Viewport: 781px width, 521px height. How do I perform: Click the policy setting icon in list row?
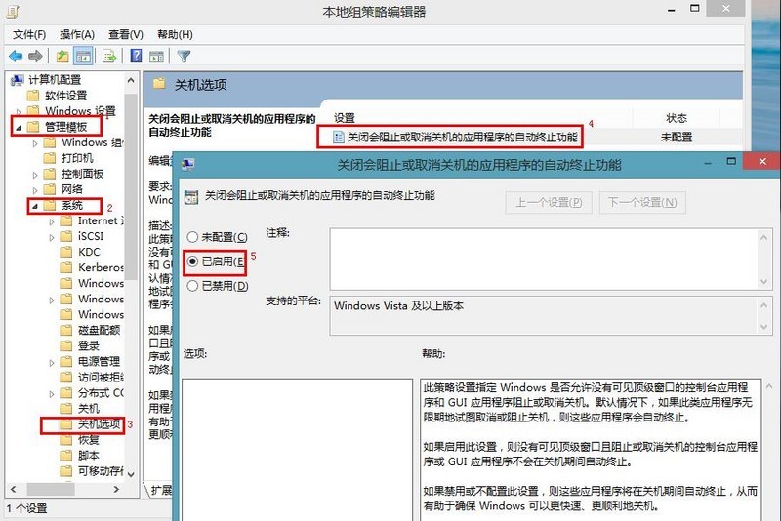[x=339, y=137]
